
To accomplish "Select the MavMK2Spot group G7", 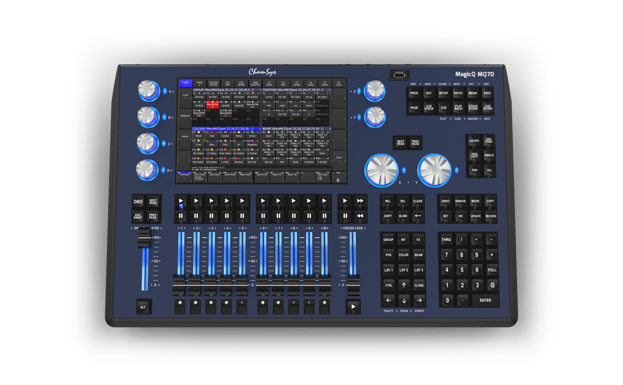I will (x=212, y=105).
